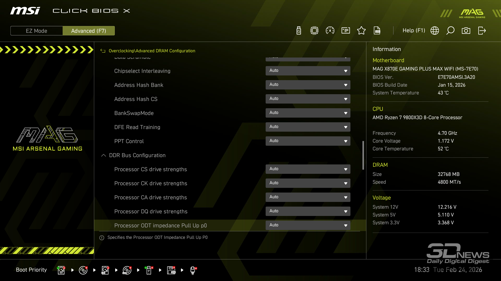The image size is (501, 281).
Task: Click the Help (F1) button
Action: click(x=414, y=31)
